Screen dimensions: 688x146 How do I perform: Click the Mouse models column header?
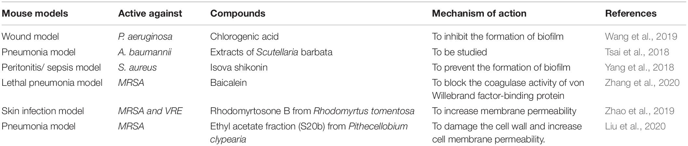click(x=35, y=13)
